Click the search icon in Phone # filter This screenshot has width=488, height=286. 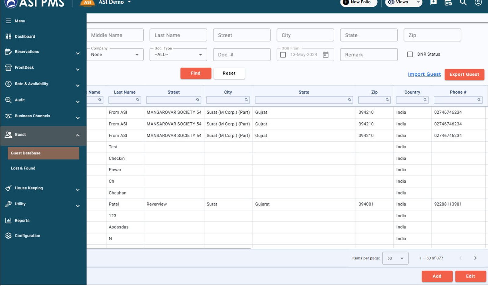(479, 100)
